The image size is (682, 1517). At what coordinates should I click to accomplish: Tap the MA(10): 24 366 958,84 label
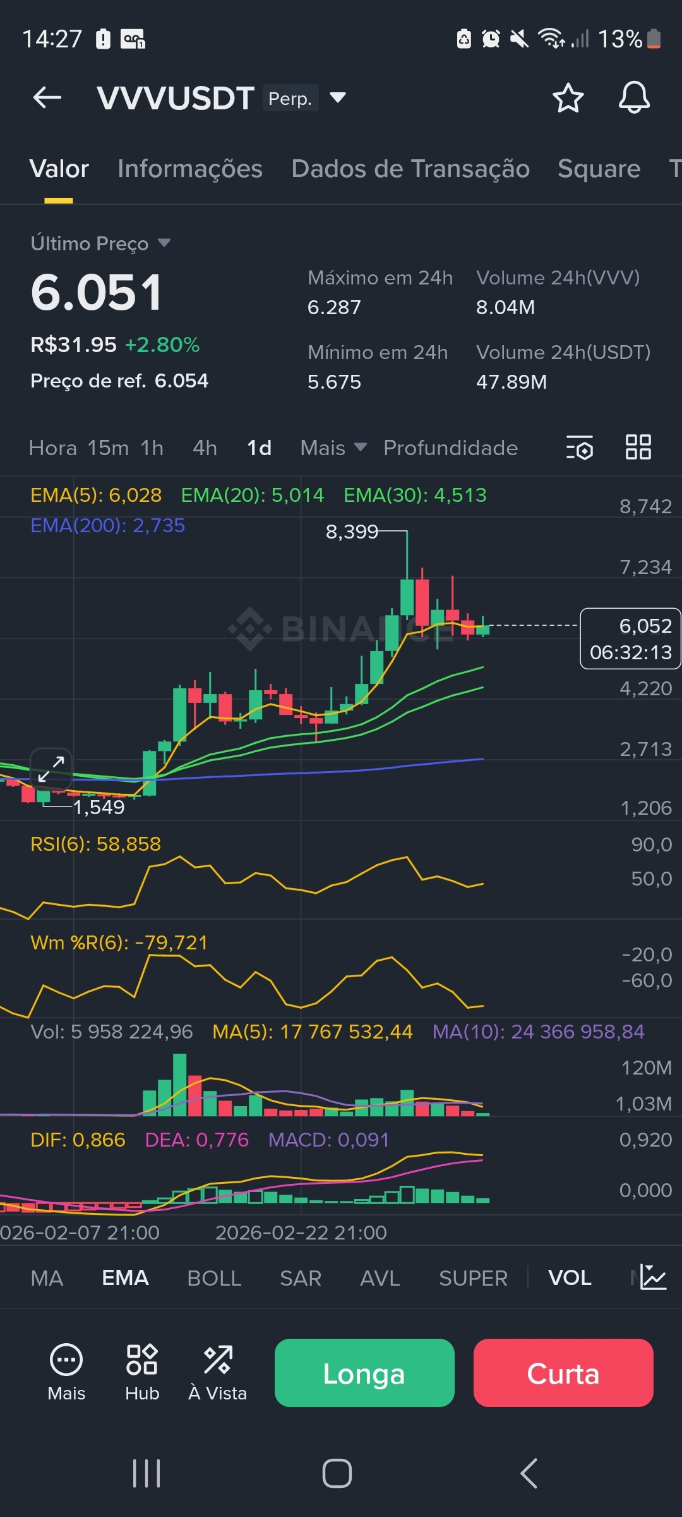click(x=539, y=1032)
